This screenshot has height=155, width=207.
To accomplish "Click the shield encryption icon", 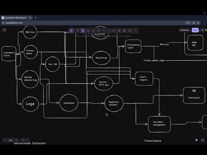I will pyautogui.click(x=196, y=140).
